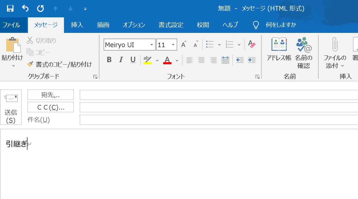Apply bullet list formatting
The height and width of the screenshot is (199, 358).
click(210, 44)
